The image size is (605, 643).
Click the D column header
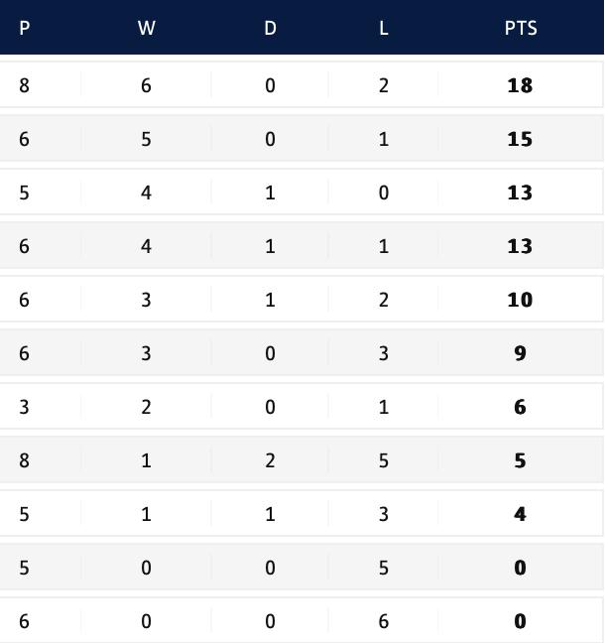pos(270,29)
